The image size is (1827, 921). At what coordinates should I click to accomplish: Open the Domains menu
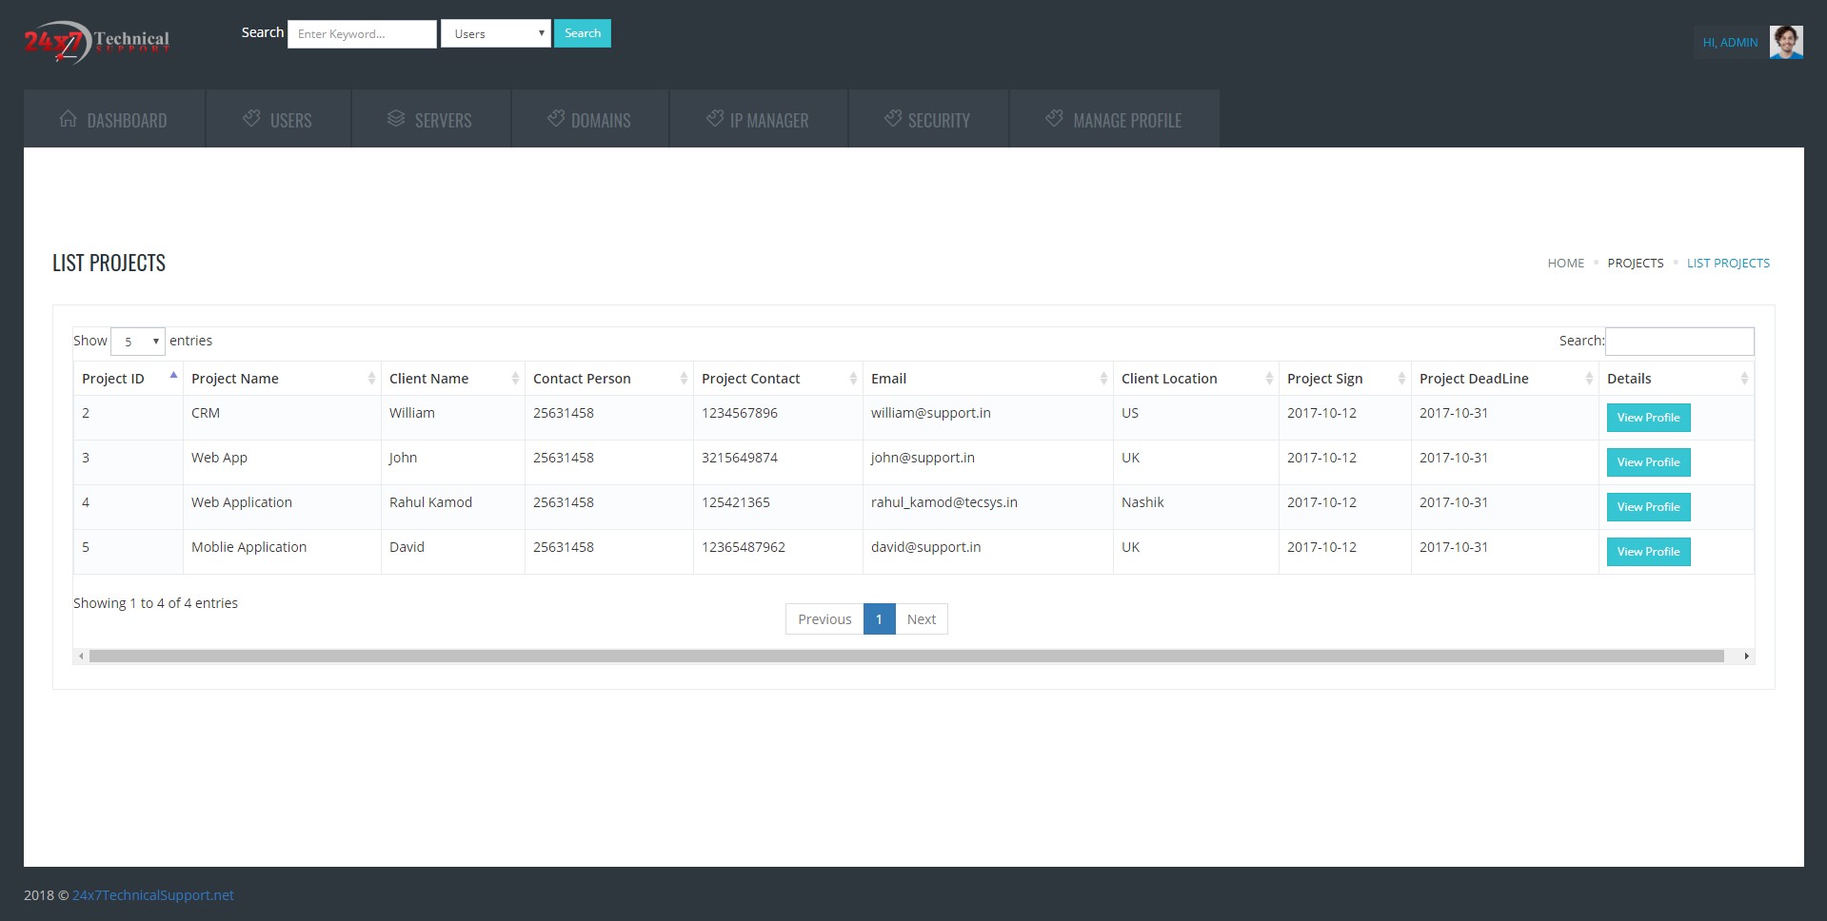coord(590,119)
